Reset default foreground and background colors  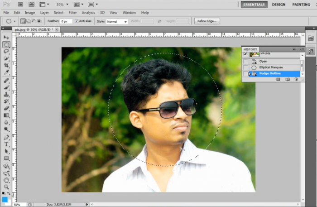click(4, 193)
